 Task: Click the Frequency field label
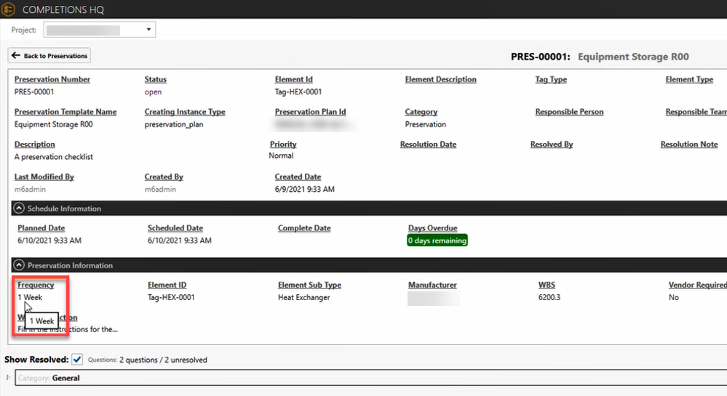36,285
